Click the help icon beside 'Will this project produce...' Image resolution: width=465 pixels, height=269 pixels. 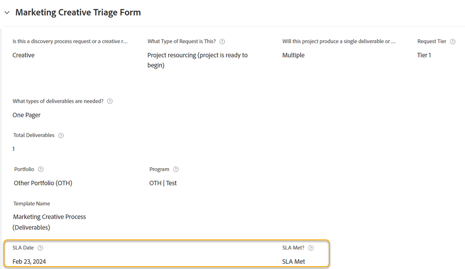coord(401,41)
